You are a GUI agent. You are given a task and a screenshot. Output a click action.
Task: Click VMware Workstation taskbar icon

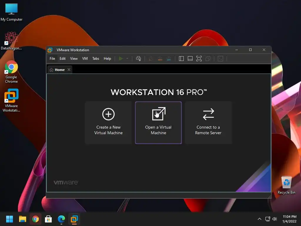tap(74, 219)
